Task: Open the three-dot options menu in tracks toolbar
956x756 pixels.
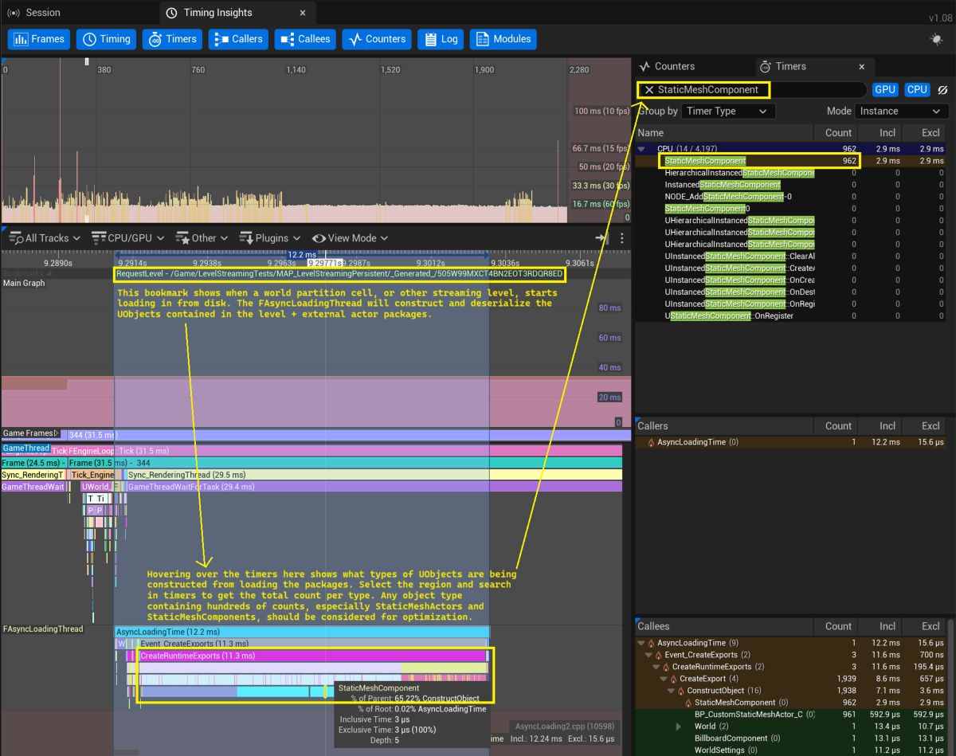Action: tap(622, 237)
